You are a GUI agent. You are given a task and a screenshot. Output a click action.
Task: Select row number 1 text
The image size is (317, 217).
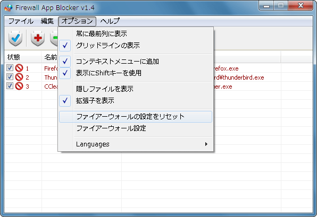coord(27,68)
